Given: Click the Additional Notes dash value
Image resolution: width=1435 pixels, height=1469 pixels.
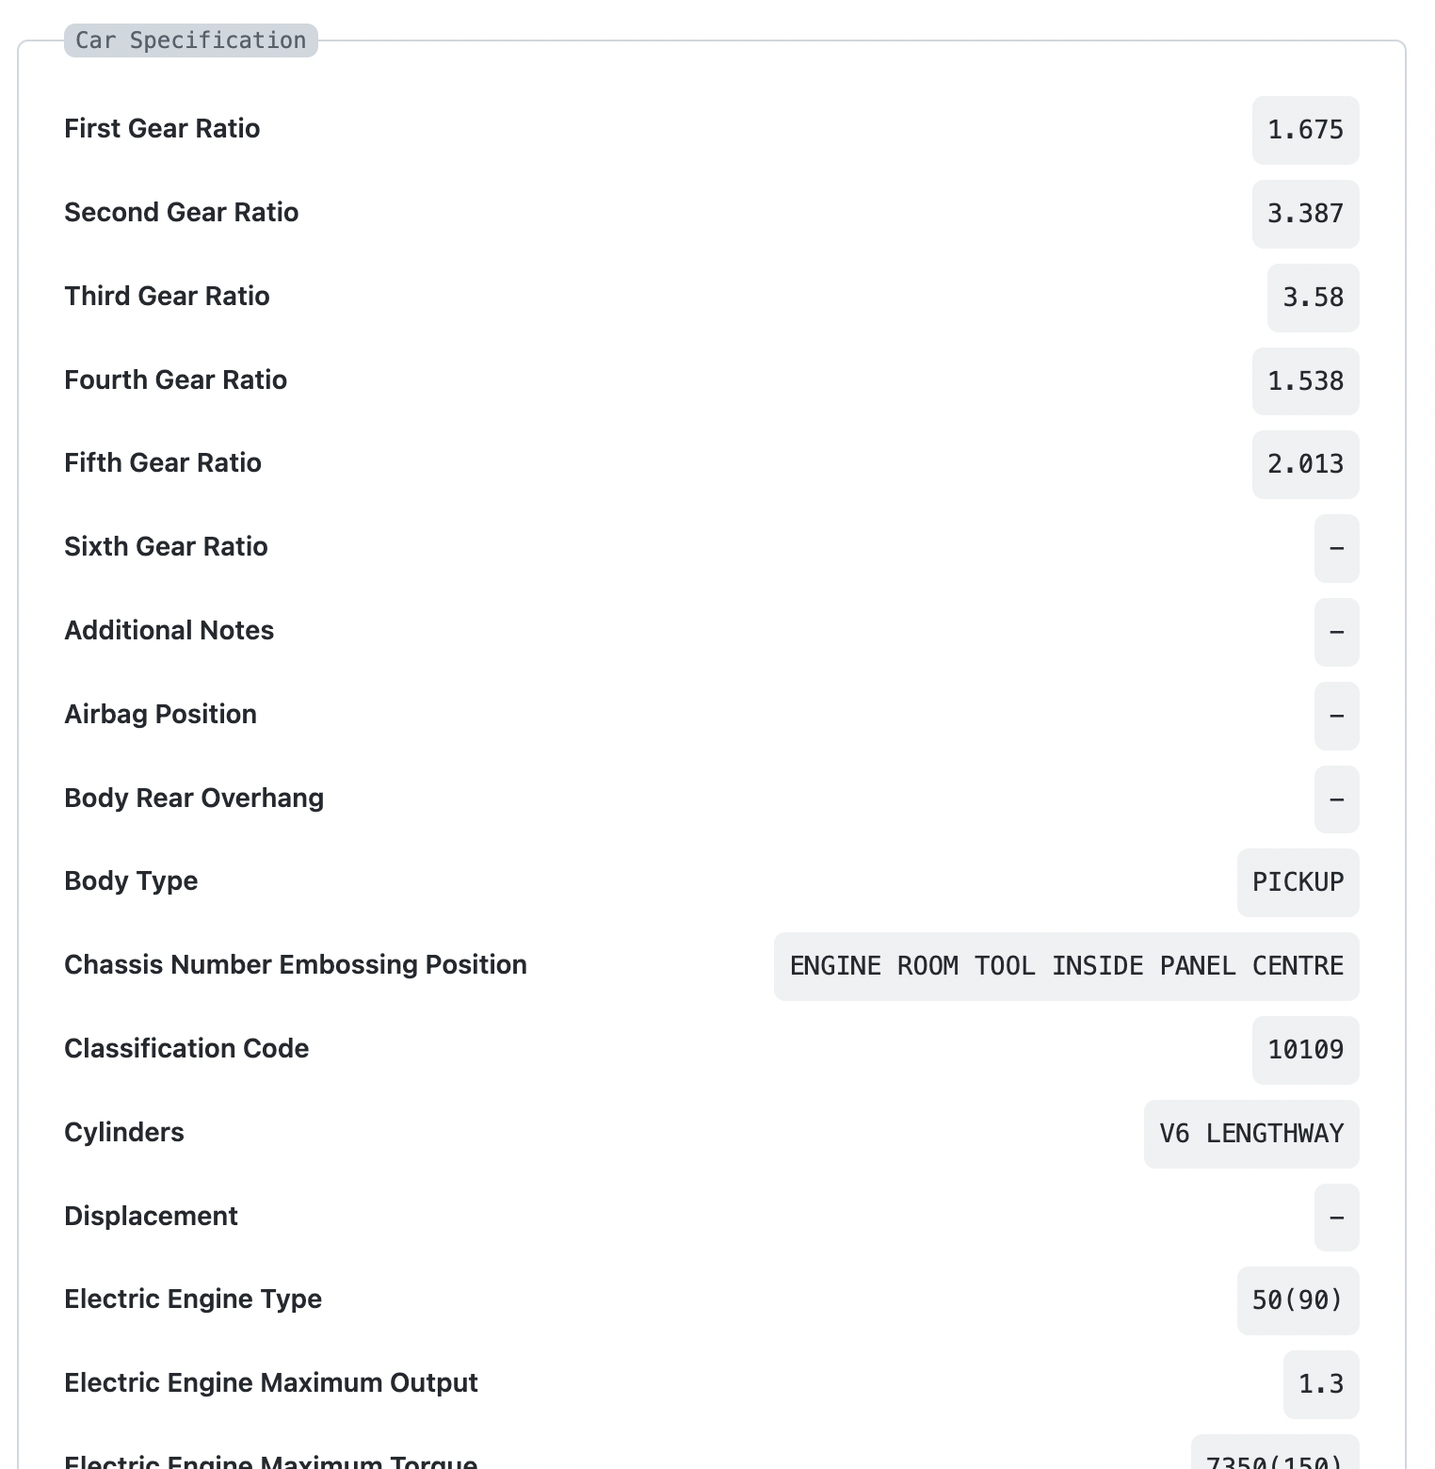Looking at the screenshot, I should click(1336, 632).
